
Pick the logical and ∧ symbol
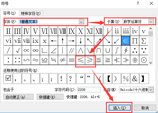(81, 50)
